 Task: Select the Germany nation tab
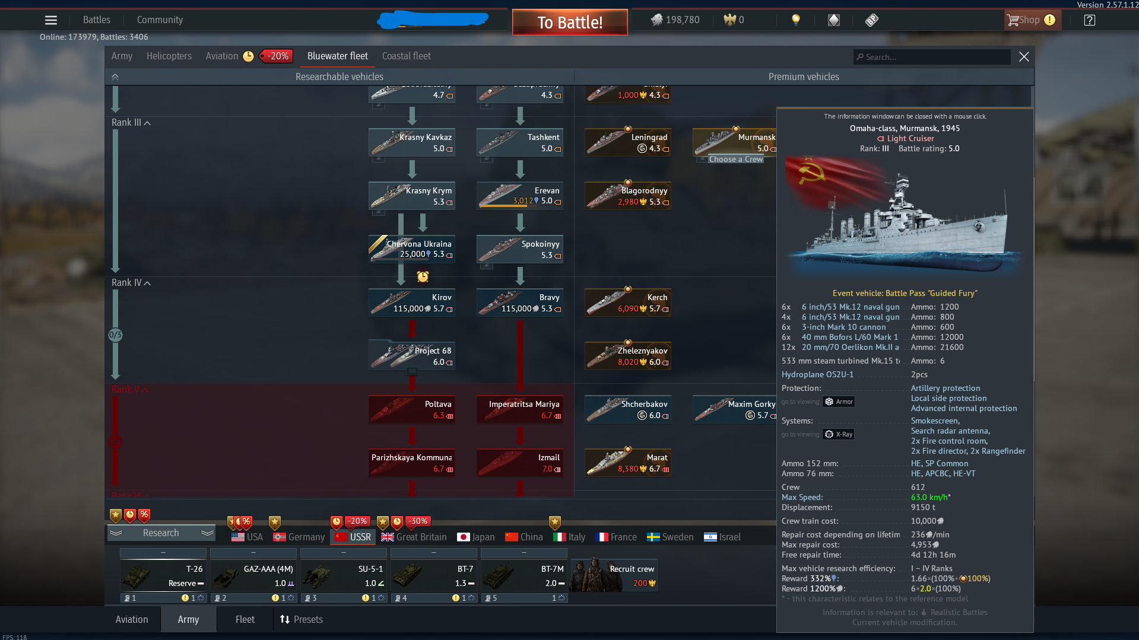point(299,537)
